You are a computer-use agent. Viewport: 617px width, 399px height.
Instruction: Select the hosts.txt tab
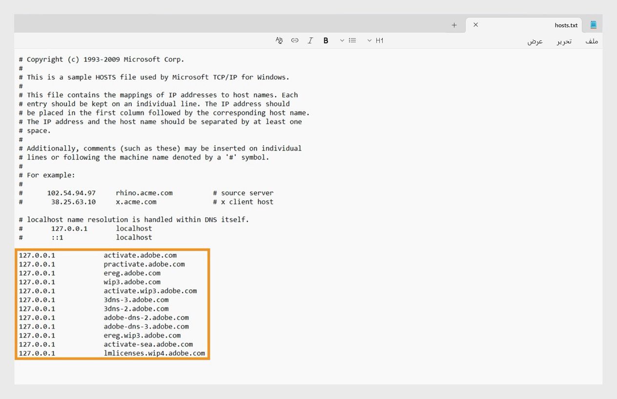point(524,25)
